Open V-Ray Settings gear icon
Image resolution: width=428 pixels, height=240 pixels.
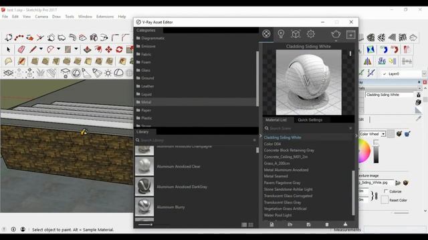[x=310, y=34]
